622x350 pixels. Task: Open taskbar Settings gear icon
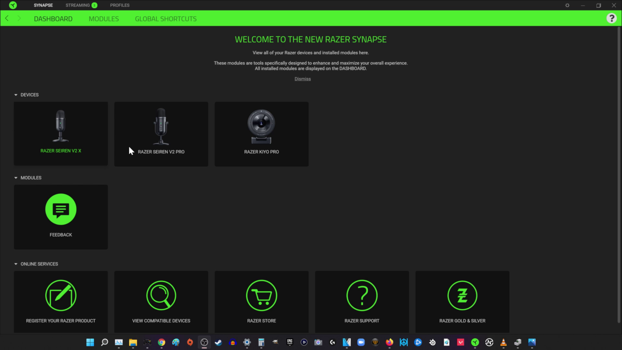click(247, 342)
